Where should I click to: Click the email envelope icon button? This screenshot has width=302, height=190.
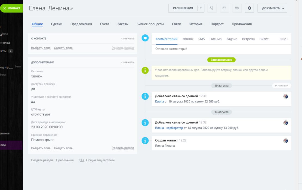point(224,8)
